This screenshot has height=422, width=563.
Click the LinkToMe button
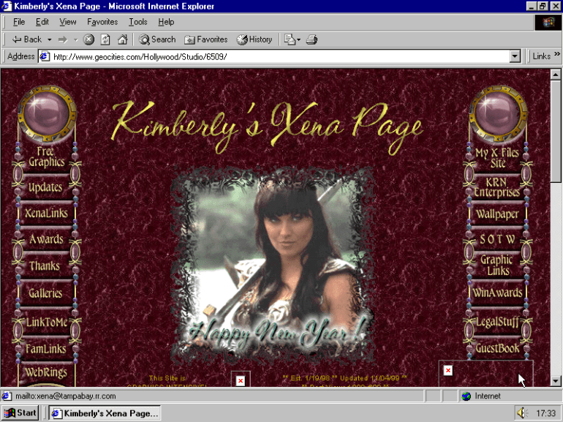pyautogui.click(x=46, y=322)
